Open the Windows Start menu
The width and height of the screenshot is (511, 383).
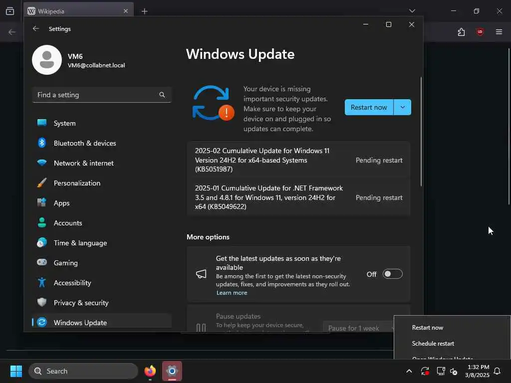[x=16, y=371]
